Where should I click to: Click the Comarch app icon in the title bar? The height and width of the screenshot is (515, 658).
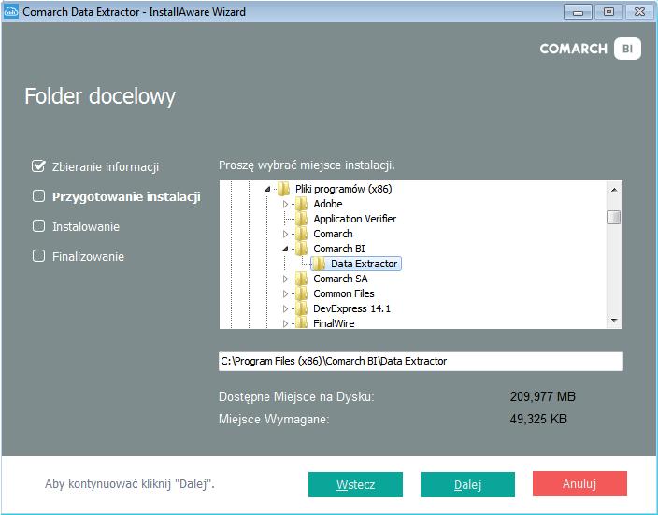[x=11, y=12]
